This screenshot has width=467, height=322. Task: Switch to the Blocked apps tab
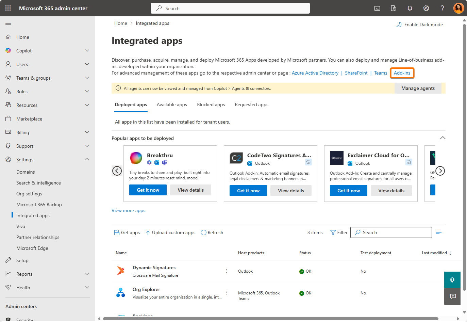point(211,105)
